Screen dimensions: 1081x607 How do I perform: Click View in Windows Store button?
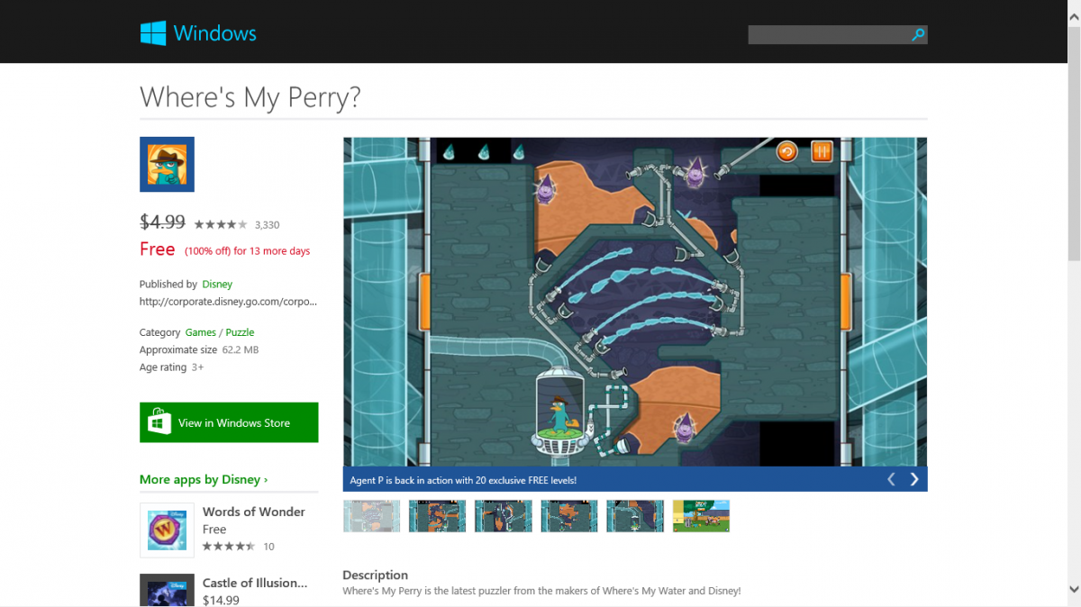coord(229,422)
